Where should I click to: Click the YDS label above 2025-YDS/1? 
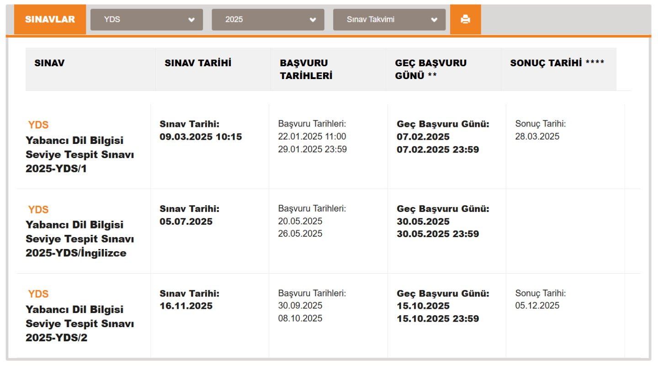[x=38, y=125]
